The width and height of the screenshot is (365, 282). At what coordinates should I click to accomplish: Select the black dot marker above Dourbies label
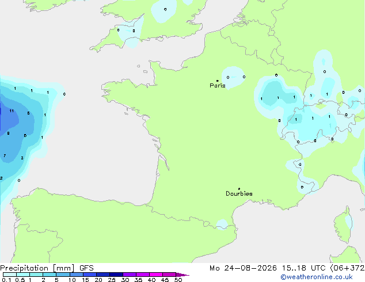click(x=239, y=189)
